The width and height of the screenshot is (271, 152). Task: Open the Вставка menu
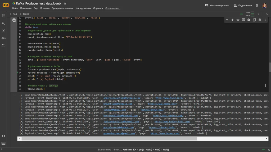click(45, 8)
